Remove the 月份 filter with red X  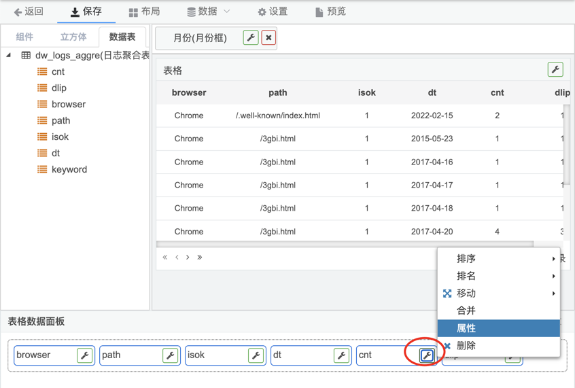268,38
